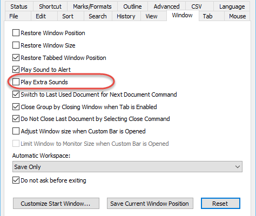256x216 pixels.
Task: Click Save Current Window Position button
Action: 150,204
